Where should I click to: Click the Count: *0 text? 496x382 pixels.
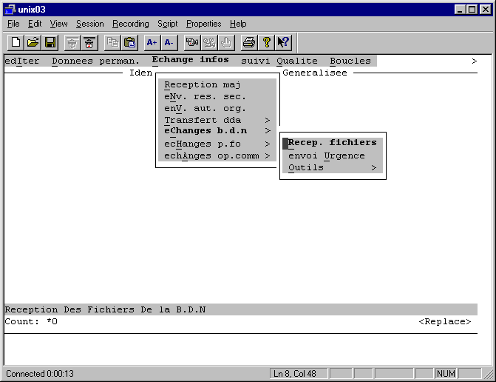pos(31,321)
